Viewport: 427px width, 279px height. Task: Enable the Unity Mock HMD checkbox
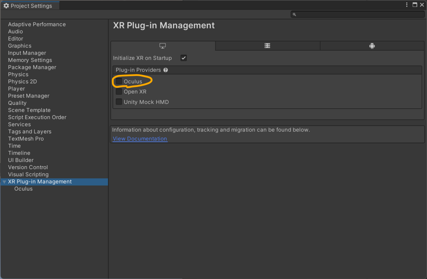coord(119,102)
